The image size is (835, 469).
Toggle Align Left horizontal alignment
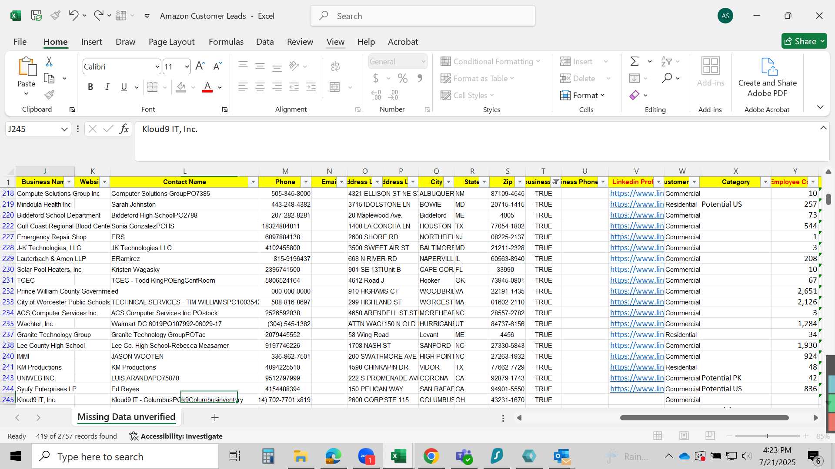point(243,87)
